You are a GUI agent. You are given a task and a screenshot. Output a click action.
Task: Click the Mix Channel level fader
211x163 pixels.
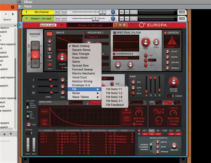[x=102, y=12]
